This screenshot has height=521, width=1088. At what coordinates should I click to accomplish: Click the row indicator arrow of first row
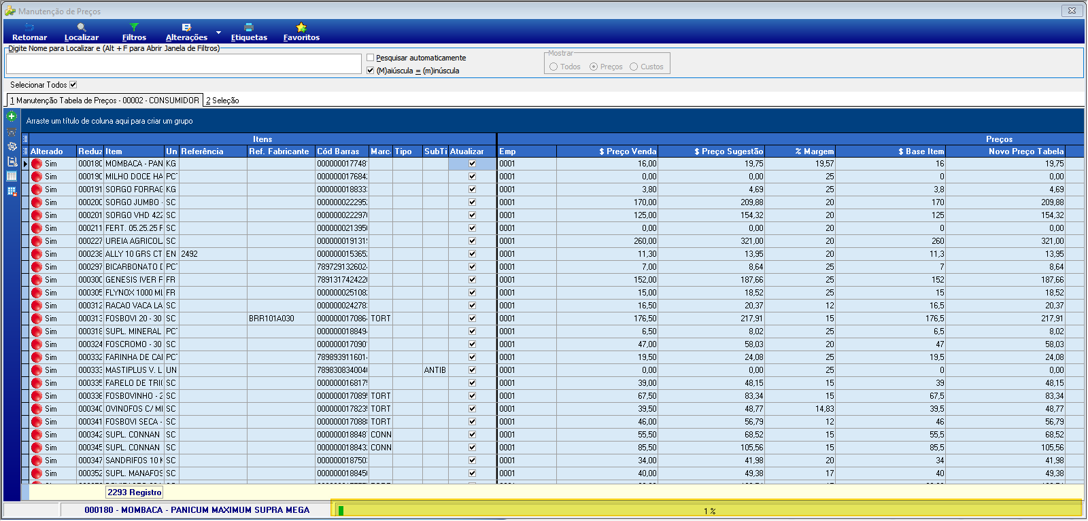click(25, 164)
